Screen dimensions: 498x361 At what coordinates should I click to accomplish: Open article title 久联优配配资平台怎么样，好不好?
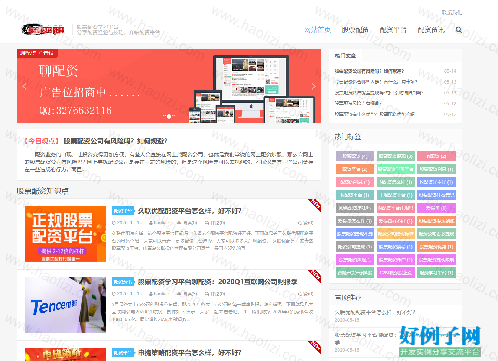tap(190, 211)
